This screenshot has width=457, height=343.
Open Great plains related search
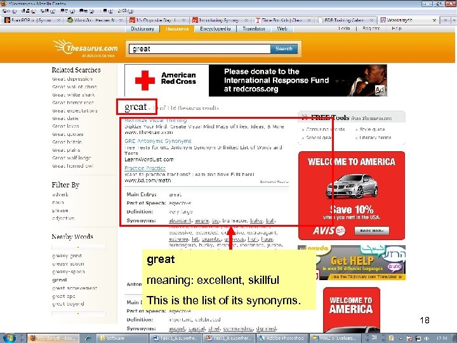coord(66,150)
